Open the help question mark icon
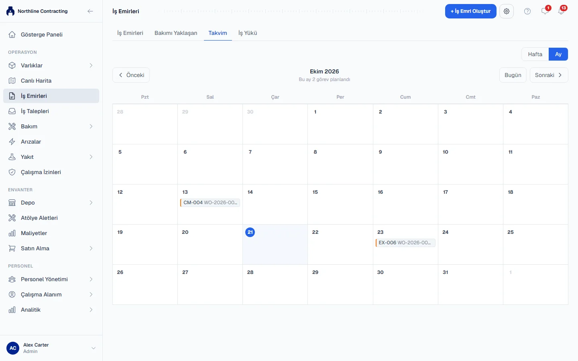Image resolution: width=578 pixels, height=361 pixels. (x=527, y=11)
